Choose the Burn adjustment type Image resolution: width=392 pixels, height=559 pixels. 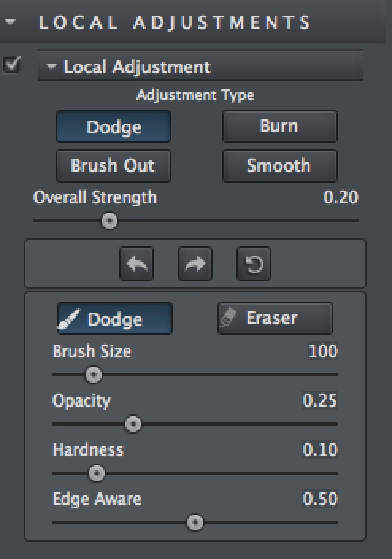pyautogui.click(x=280, y=126)
